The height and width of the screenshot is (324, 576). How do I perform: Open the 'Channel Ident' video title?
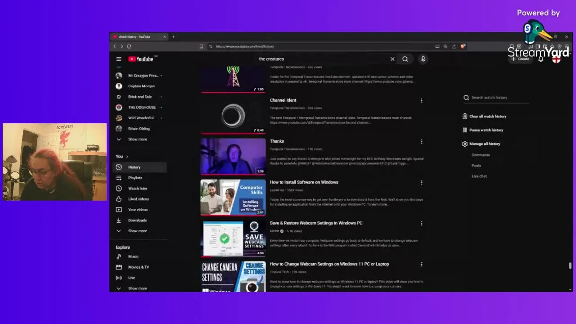[x=283, y=100]
